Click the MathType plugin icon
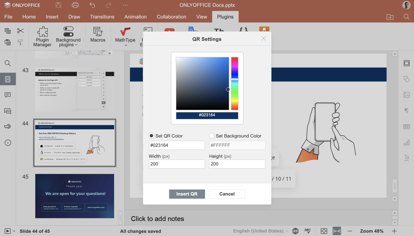The height and width of the screenshot is (236, 414). (x=125, y=32)
